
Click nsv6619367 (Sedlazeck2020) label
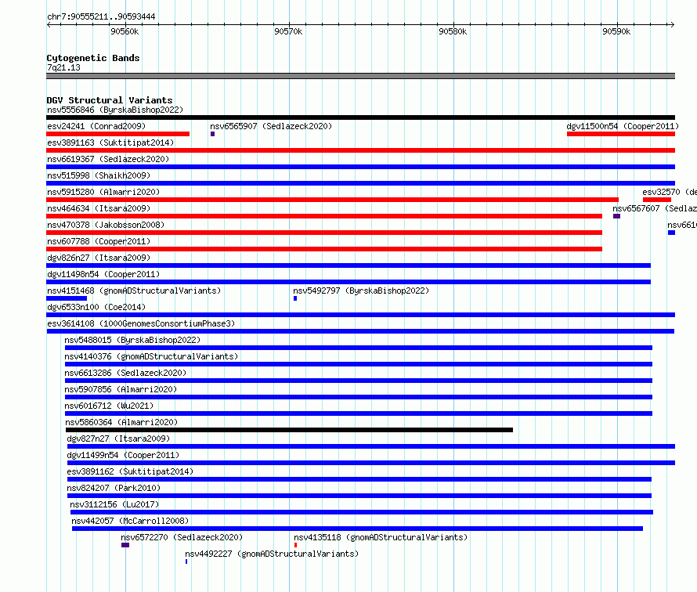pos(108,159)
